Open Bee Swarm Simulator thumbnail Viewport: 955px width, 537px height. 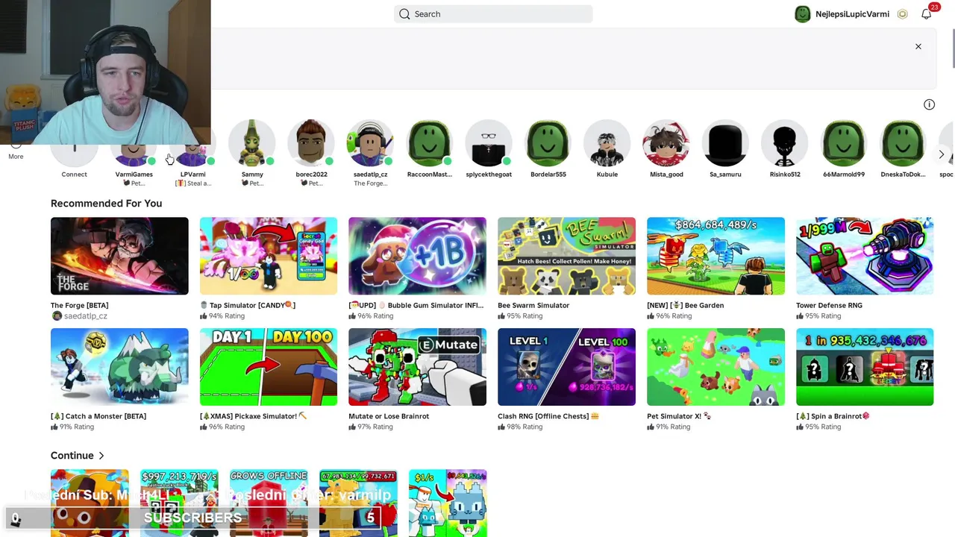[566, 256]
